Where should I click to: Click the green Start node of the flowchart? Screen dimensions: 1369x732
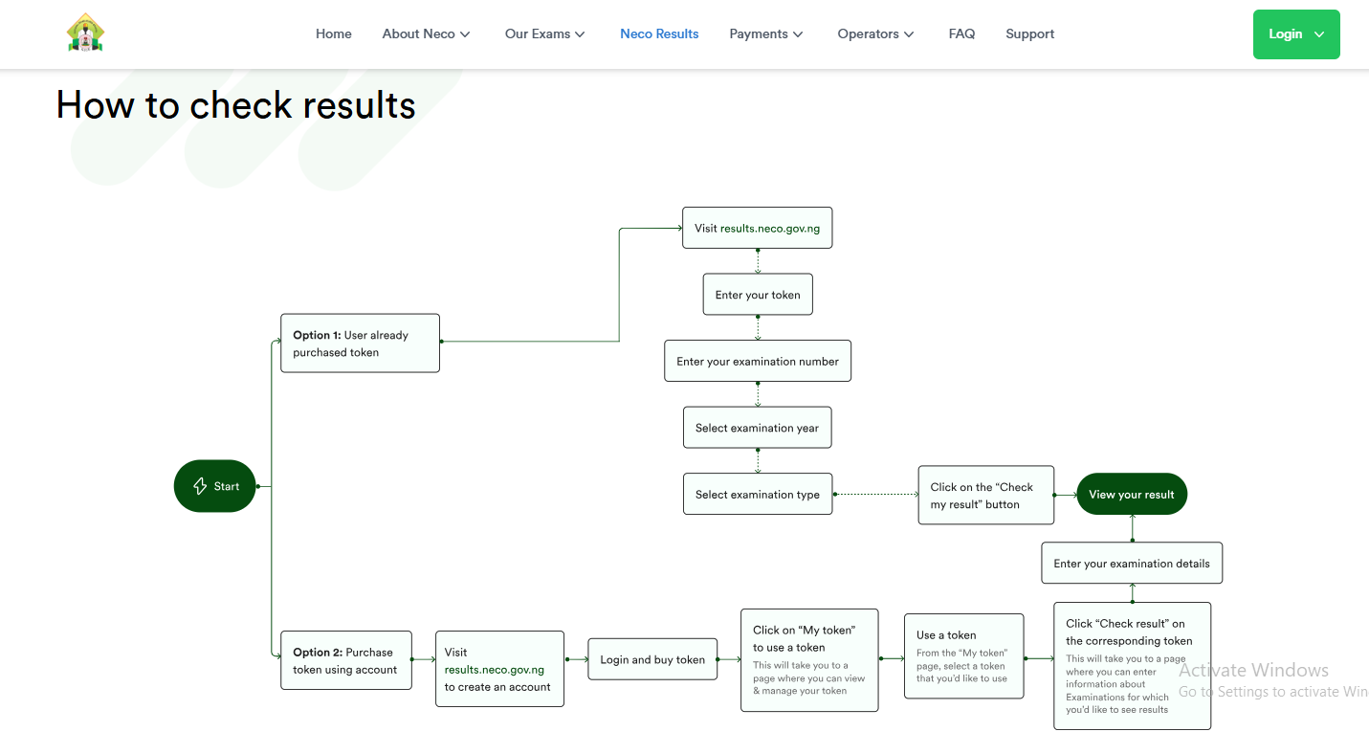214,486
